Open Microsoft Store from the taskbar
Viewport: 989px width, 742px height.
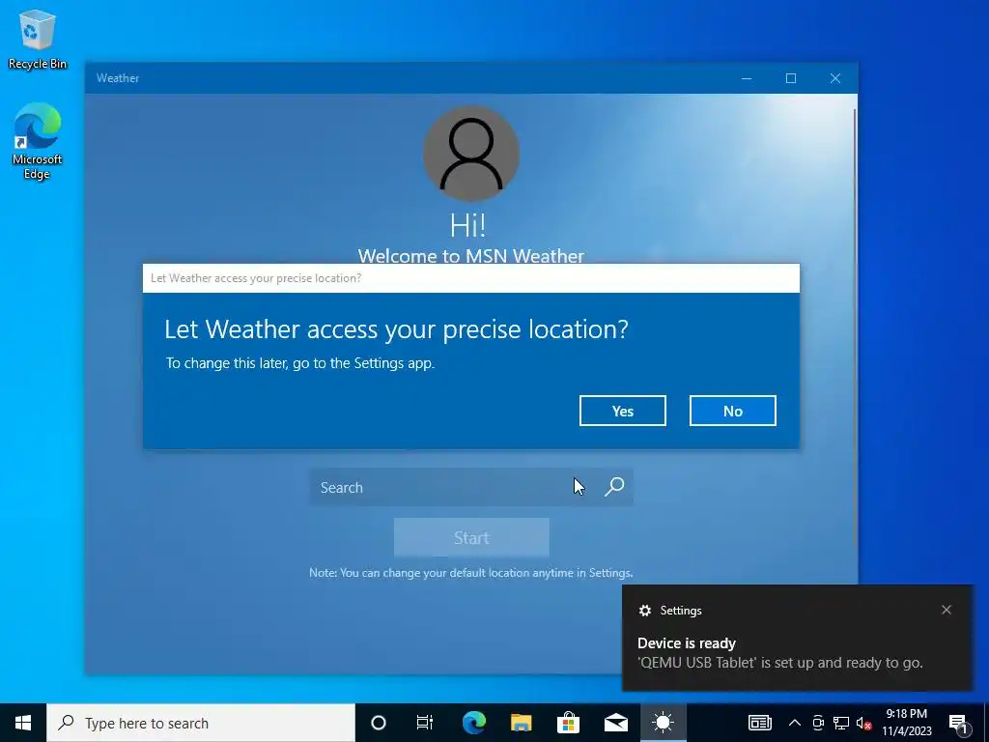pos(568,723)
